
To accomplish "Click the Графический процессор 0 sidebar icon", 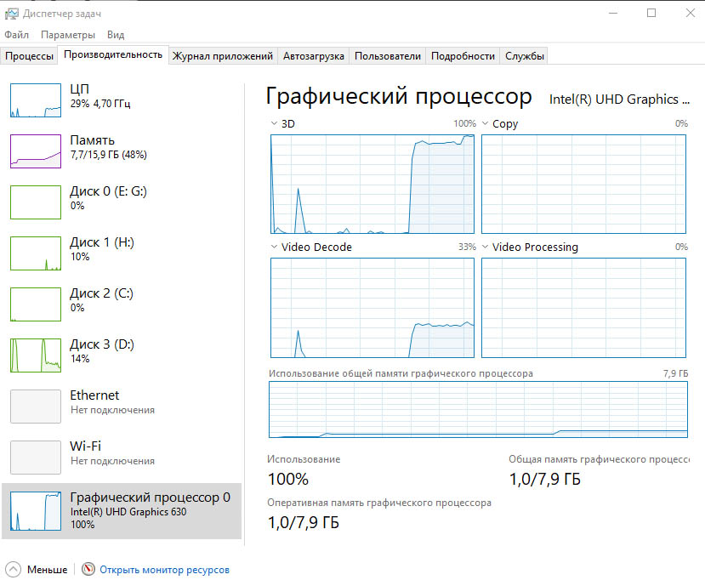I will click(35, 510).
